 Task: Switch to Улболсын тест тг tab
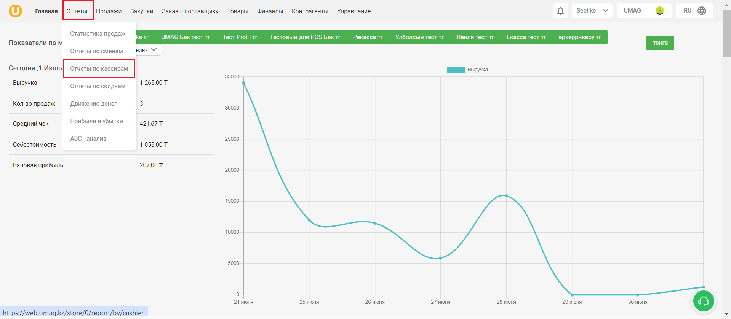(419, 37)
